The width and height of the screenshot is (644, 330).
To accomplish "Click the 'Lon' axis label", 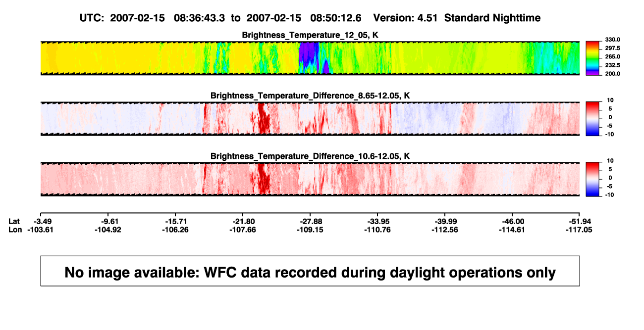I will pyautogui.click(x=15, y=230).
